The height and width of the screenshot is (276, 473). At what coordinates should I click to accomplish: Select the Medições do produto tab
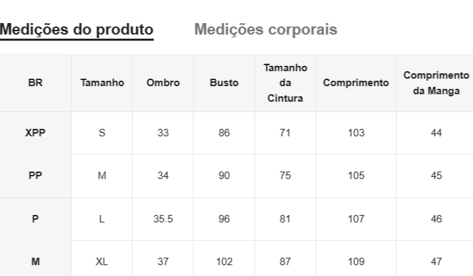76,30
